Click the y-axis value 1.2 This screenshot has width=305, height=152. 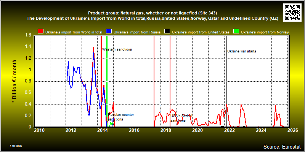28,59
